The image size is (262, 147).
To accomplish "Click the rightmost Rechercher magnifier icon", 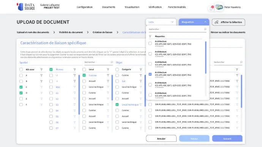I will coord(241,62).
